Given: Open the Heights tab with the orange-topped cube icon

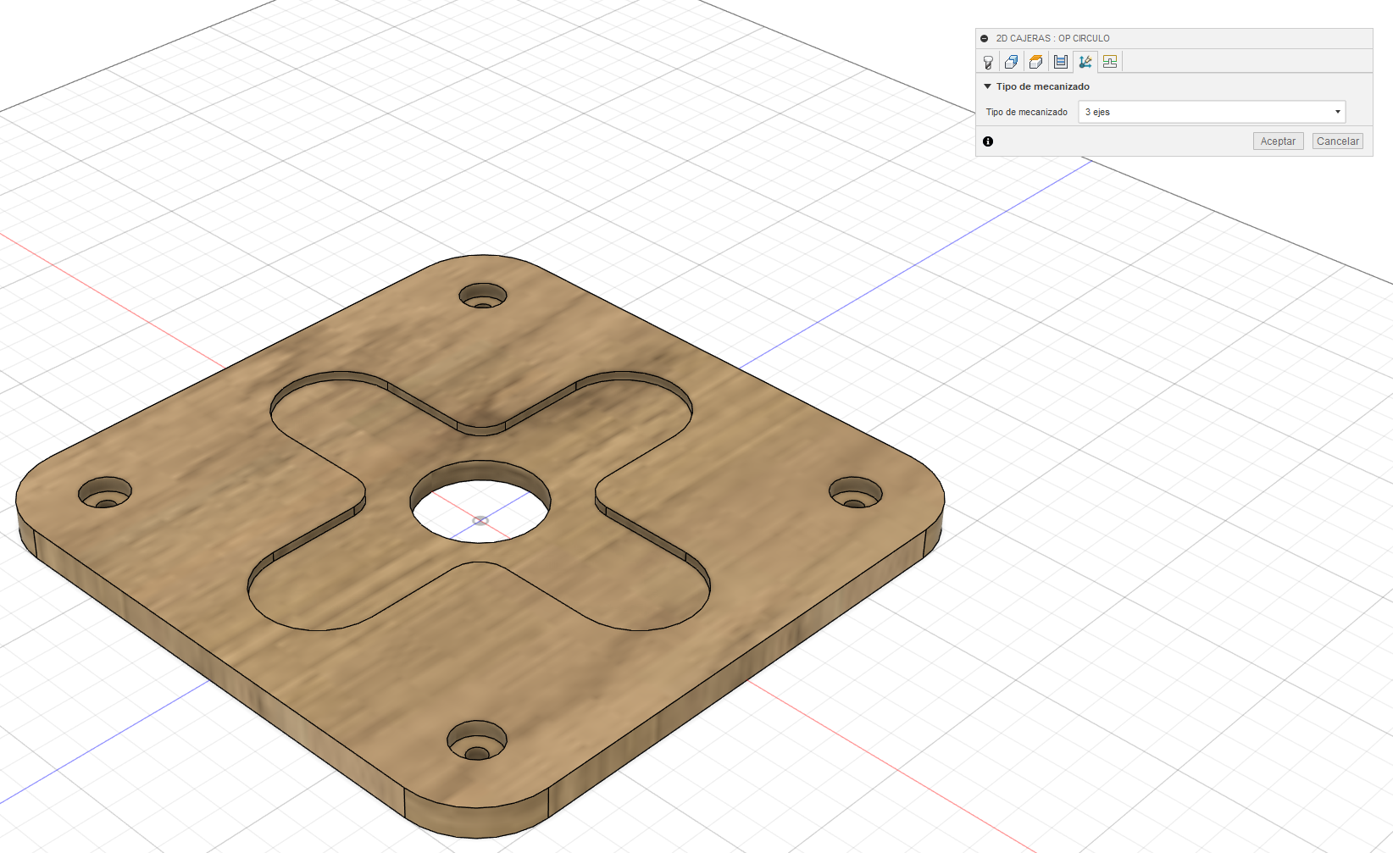Looking at the screenshot, I should (x=1035, y=62).
